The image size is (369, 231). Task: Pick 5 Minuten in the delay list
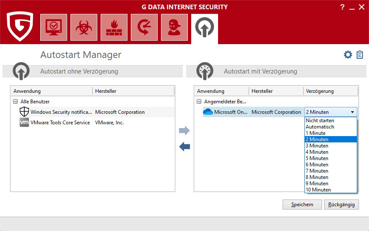pos(317,158)
